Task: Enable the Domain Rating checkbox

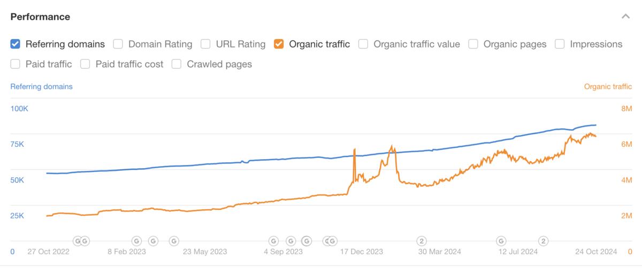Action: 118,44
